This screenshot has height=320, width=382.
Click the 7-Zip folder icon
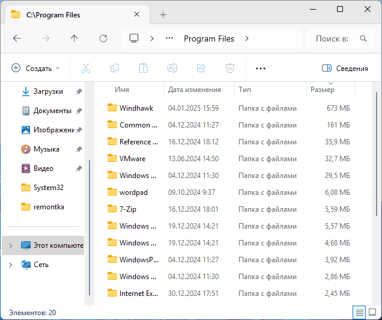[x=112, y=209]
